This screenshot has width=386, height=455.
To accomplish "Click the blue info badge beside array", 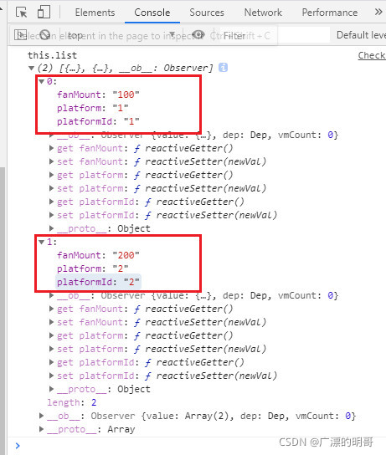I will (x=223, y=68).
